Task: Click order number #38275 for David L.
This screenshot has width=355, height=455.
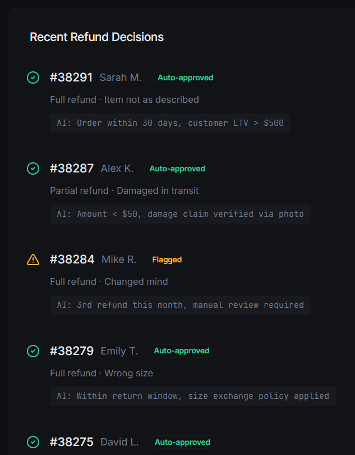Action: [73, 442]
